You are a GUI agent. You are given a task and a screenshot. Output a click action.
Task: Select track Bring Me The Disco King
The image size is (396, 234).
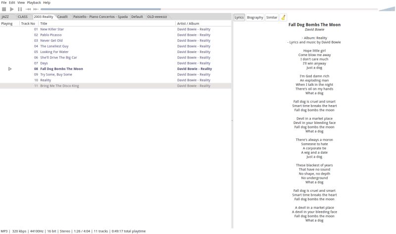59,86
